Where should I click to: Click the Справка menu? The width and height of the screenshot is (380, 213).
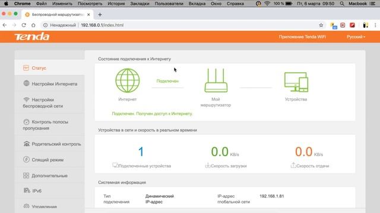click(235, 4)
